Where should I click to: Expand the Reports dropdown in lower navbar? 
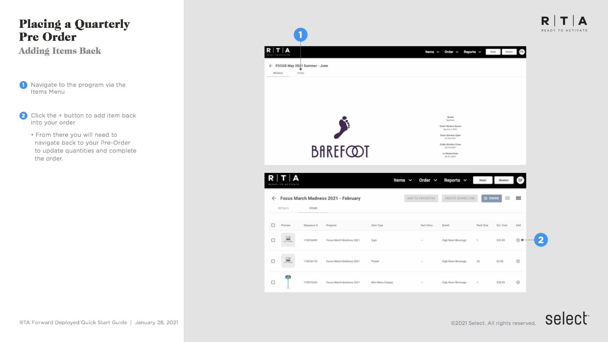pos(455,180)
